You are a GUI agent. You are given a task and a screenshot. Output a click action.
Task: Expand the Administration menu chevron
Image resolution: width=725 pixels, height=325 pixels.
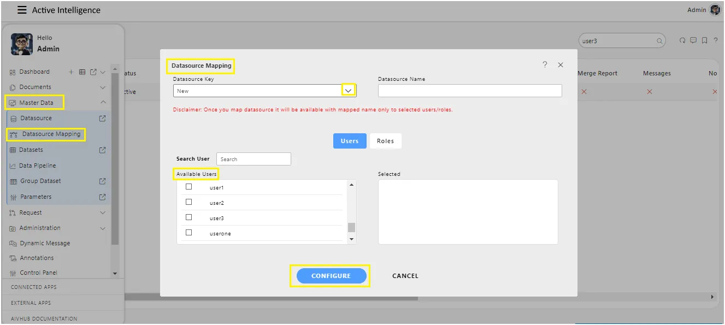[103, 228]
